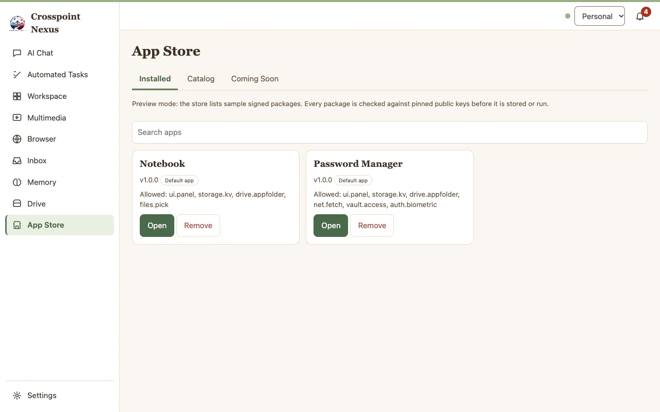Switch to the Coming Soon tab

pyautogui.click(x=255, y=79)
